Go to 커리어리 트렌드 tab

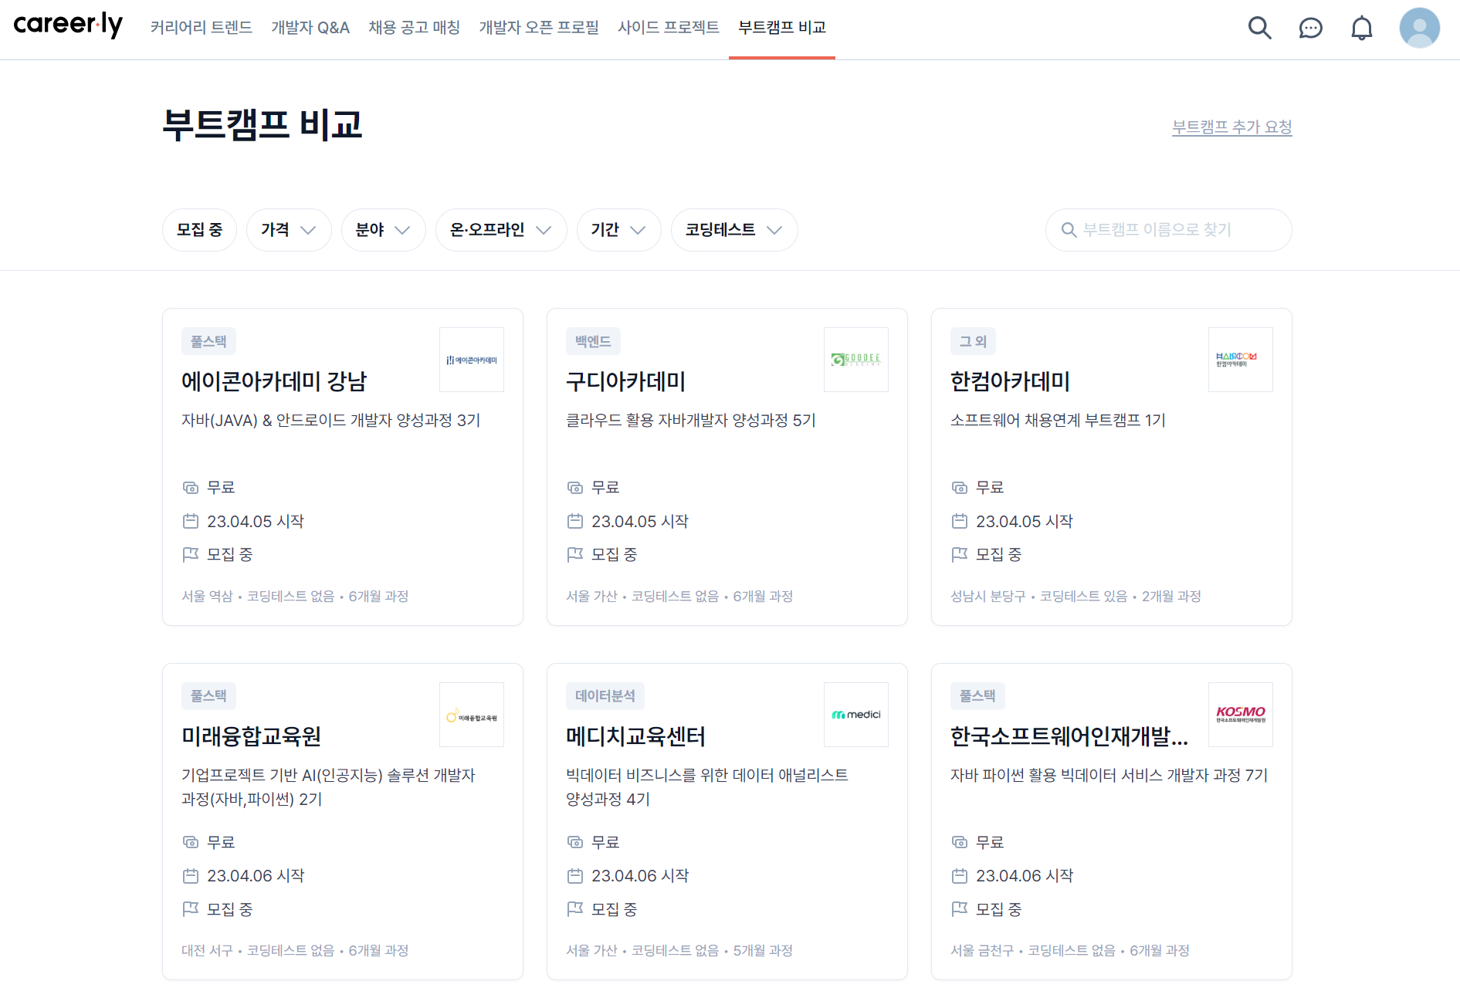click(201, 28)
